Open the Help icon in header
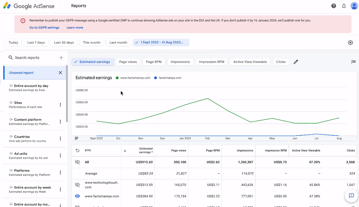The height and width of the screenshot is (207, 359). pyautogui.click(x=334, y=6)
